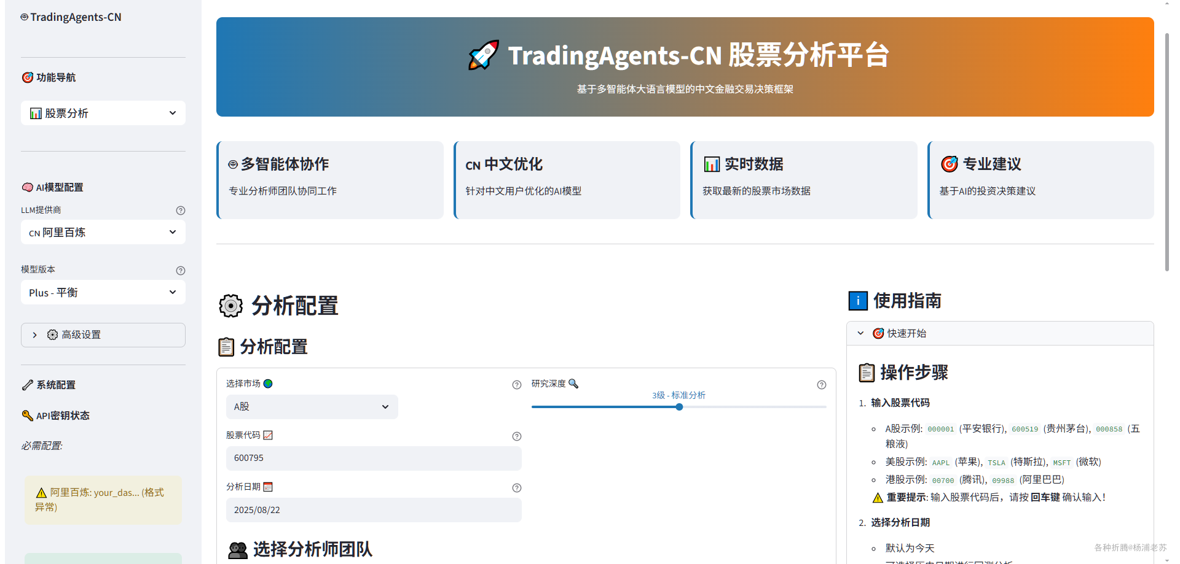The width and height of the screenshot is (1180, 564).
Task: Click warning icon in 阿里百炼 alert
Action: (41, 493)
